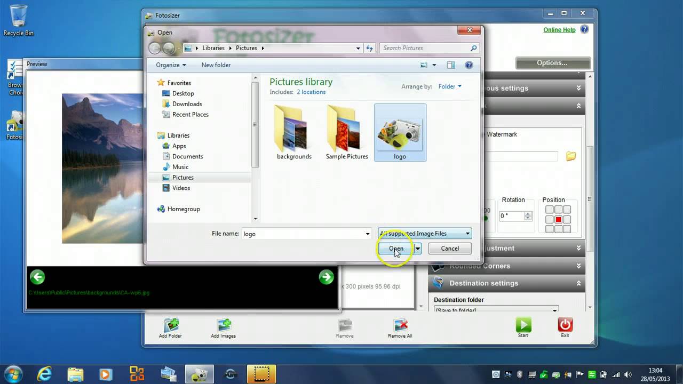The image size is (683, 384).
Task: Select the top-left watermark position box
Action: [x=549, y=210]
